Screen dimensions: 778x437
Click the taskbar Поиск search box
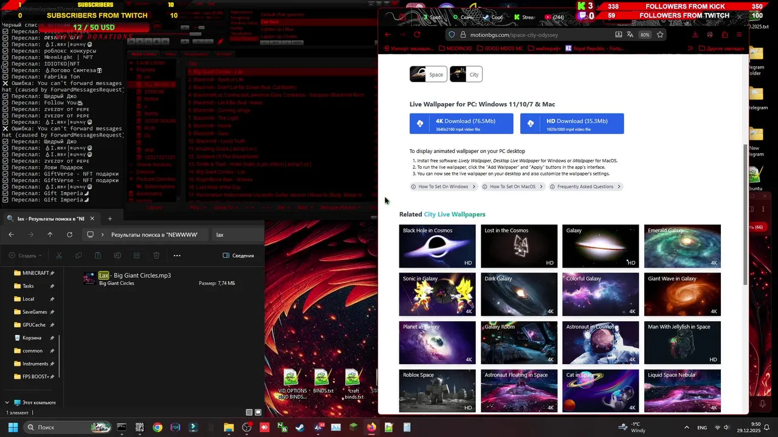click(67, 427)
